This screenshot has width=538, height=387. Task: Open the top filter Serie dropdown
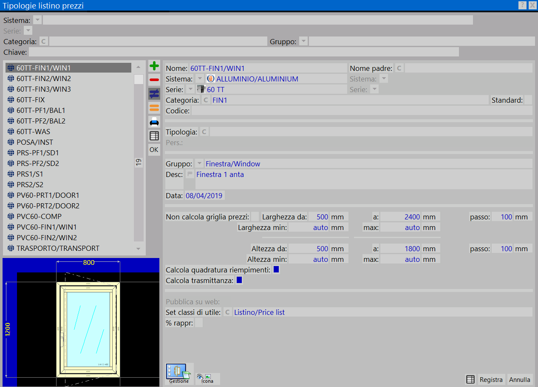pos(28,31)
